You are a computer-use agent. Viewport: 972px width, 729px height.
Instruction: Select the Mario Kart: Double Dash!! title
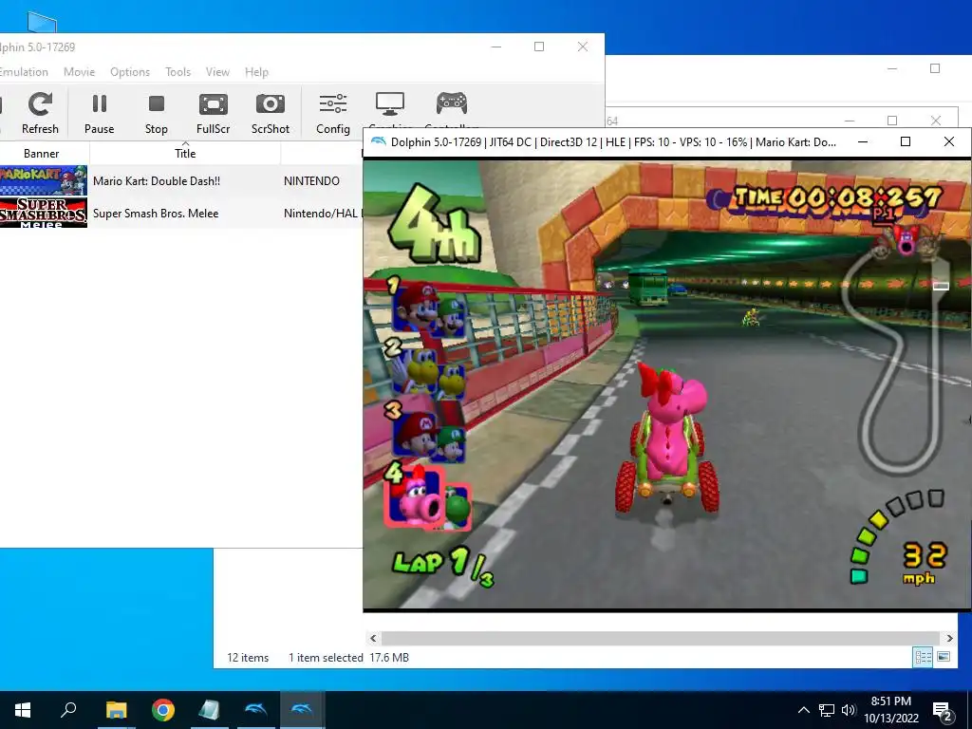(157, 181)
